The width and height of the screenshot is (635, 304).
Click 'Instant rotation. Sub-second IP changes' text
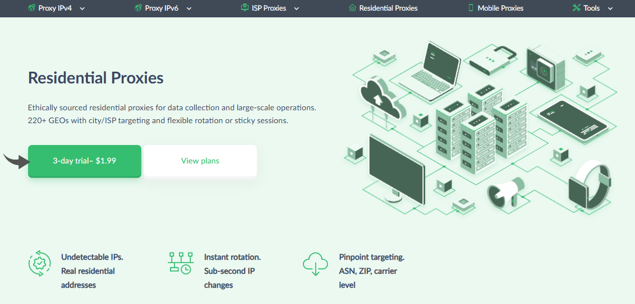[232, 271]
